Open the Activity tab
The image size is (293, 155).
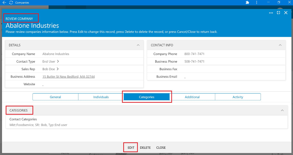pyautogui.click(x=238, y=97)
